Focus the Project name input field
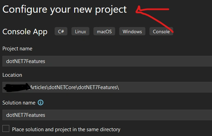 coord(107,61)
